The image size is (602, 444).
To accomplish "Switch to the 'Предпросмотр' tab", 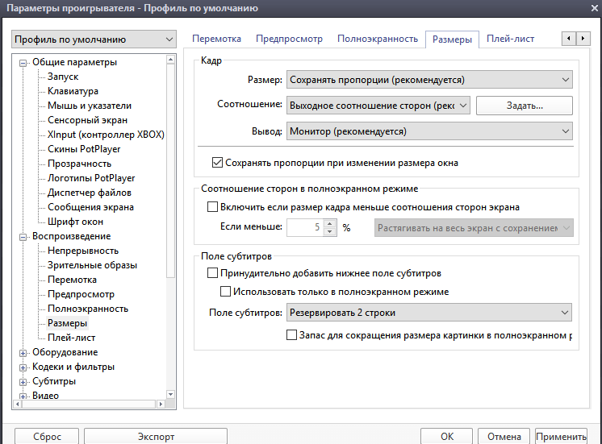I will point(289,39).
